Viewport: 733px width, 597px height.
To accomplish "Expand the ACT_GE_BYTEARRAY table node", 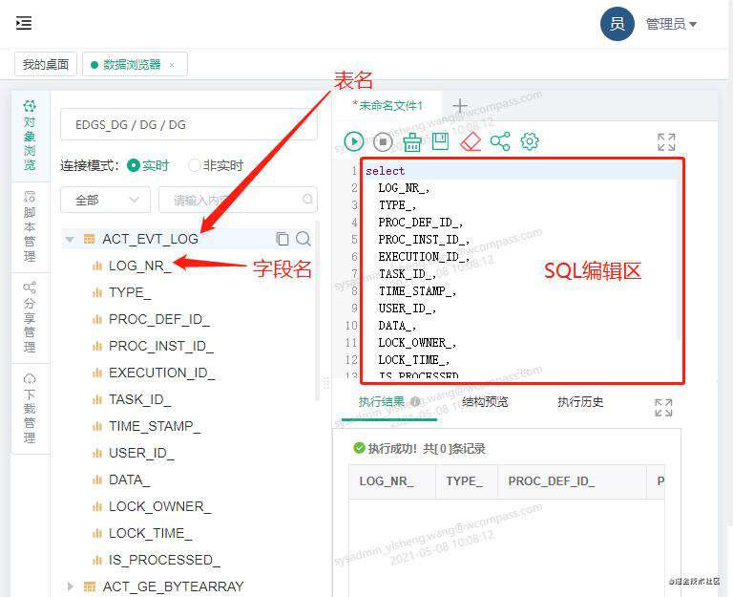I will tap(70, 586).
